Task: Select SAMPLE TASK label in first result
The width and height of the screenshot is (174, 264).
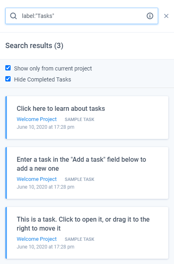Action: [79, 119]
